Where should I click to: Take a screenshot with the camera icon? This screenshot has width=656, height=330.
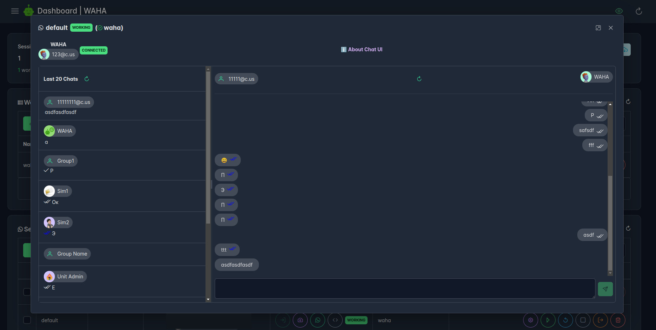(x=300, y=320)
